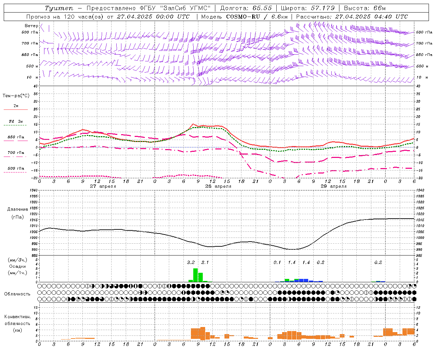
Task: Click the "Модель COSMO-RU / 6.6км" text
Action: click(244, 17)
